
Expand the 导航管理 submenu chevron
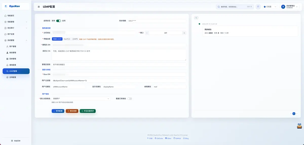(x=27, y=22)
